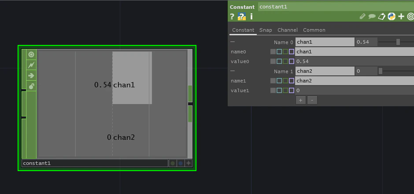Open the Common tab
The image size is (414, 194).
tap(314, 30)
